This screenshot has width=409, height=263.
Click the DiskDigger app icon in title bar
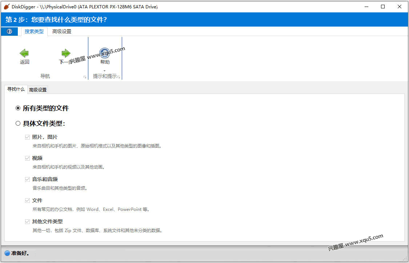coord(6,7)
